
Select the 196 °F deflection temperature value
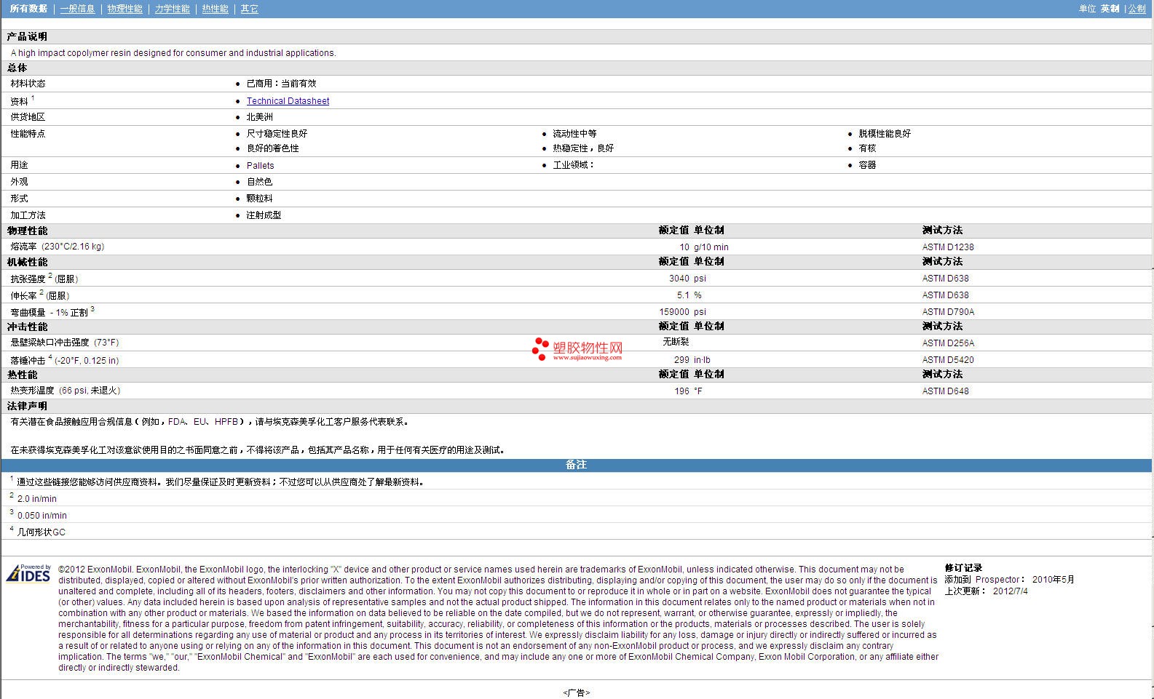(x=688, y=391)
